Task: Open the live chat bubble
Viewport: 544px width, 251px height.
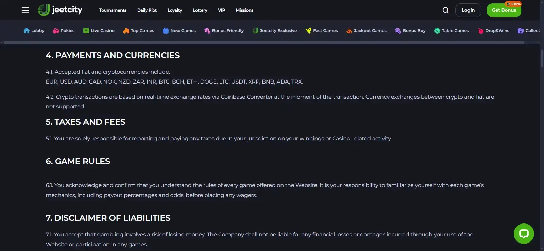Action: (524, 234)
